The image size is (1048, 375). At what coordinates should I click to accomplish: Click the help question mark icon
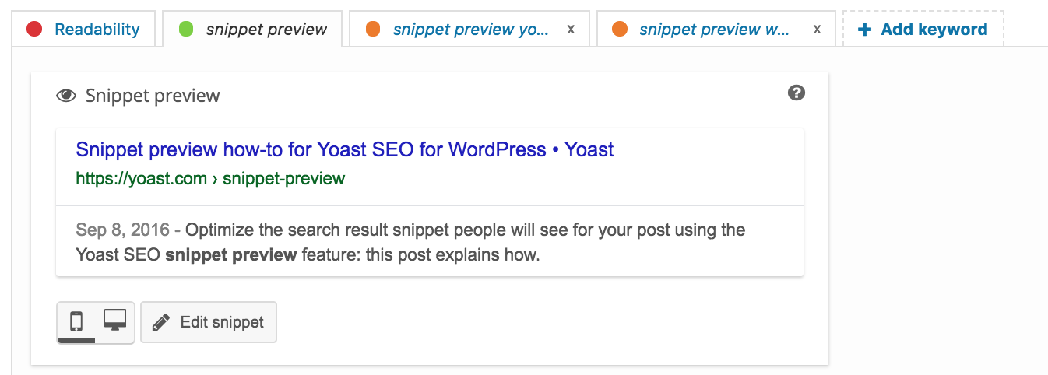tap(796, 93)
